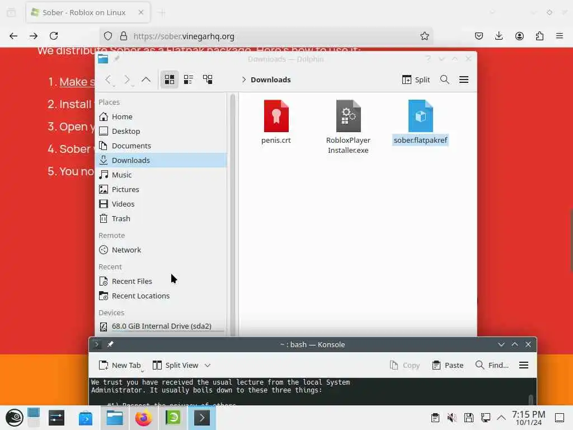Image resolution: width=573 pixels, height=430 pixels.
Task: Open Desktop in Places panel
Action: click(x=161, y=131)
